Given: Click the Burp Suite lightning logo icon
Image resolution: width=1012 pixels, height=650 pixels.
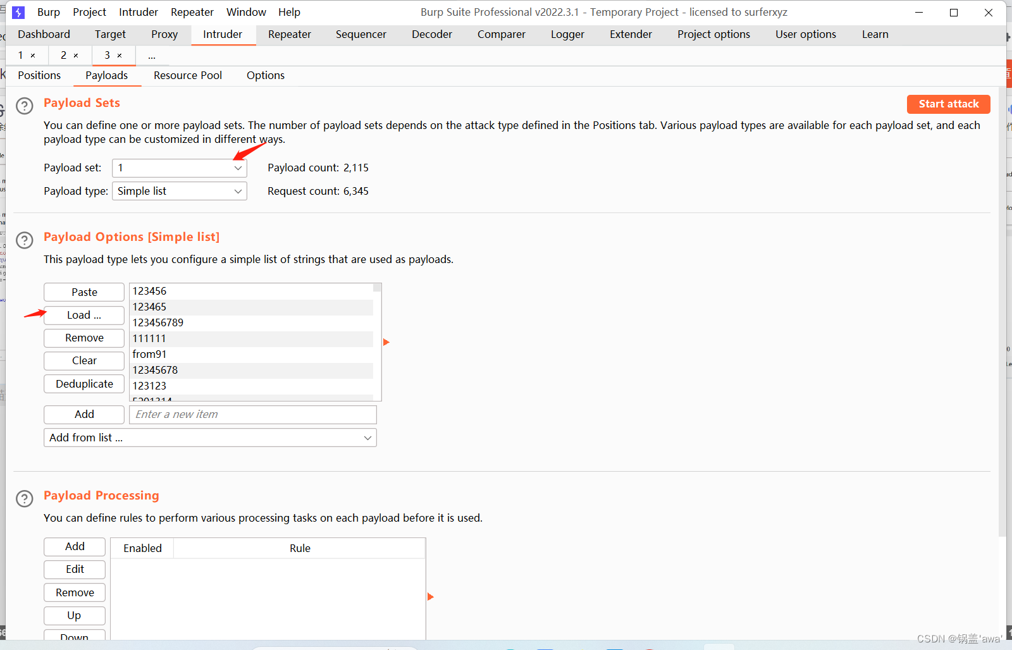Looking at the screenshot, I should coord(18,12).
